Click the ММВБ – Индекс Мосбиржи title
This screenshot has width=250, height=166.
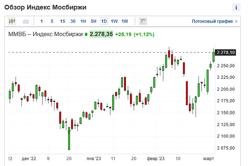45,34
